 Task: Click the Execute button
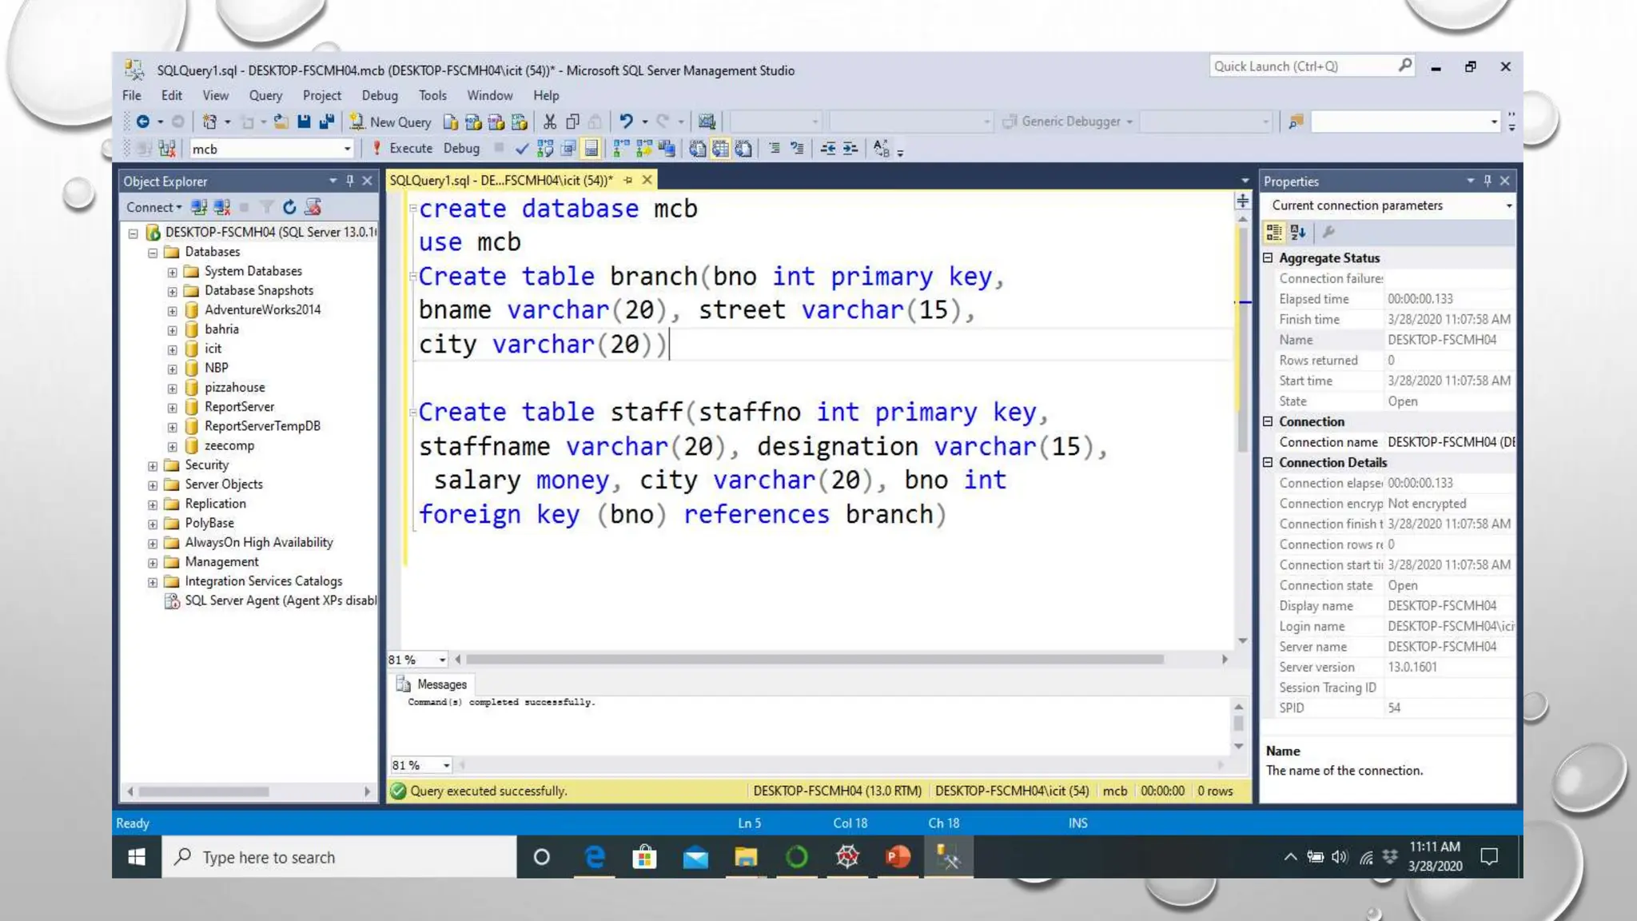coord(402,149)
